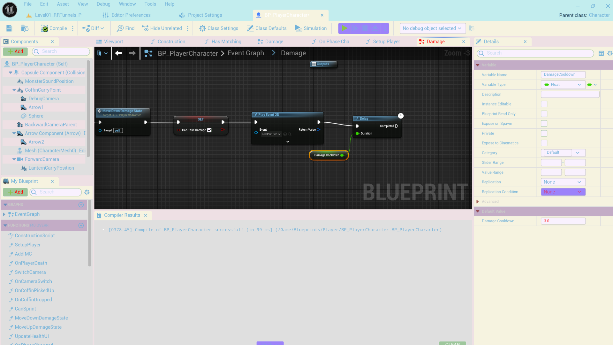
Task: Click the Event Graph breadcrumb
Action: (246, 53)
